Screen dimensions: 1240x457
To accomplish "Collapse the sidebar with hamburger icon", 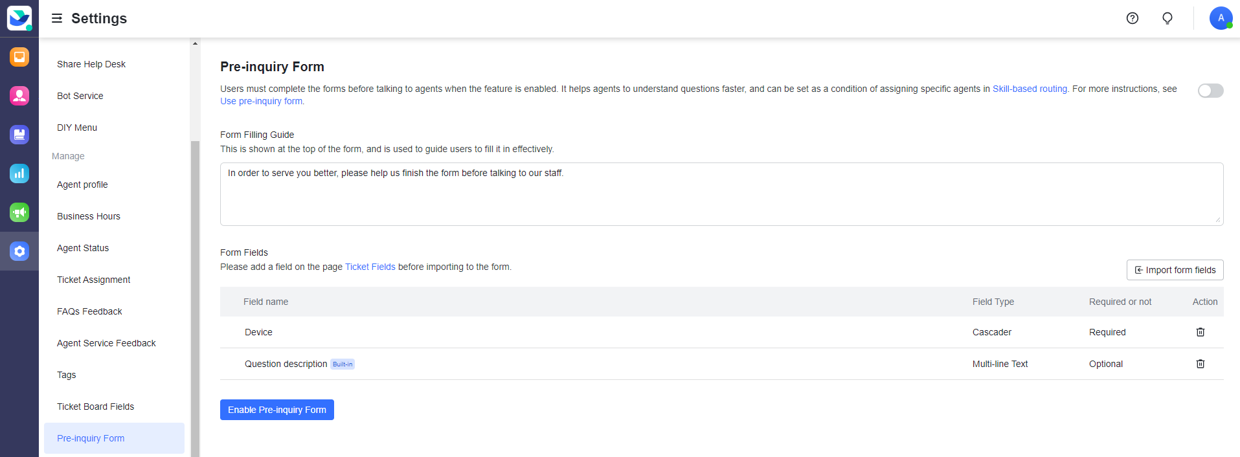I will coord(57,18).
